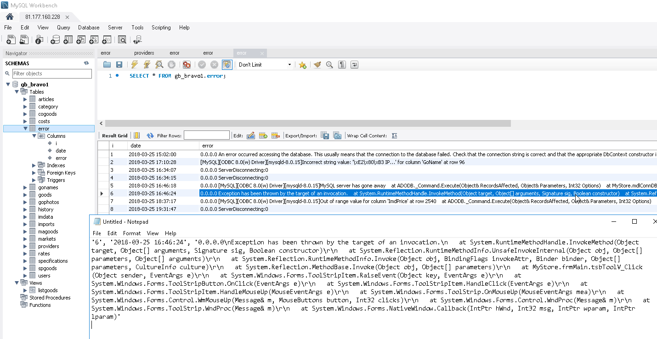The width and height of the screenshot is (657, 339).
Task: Toggle Wrap Cell Content in the result grid
Action: 394,136
